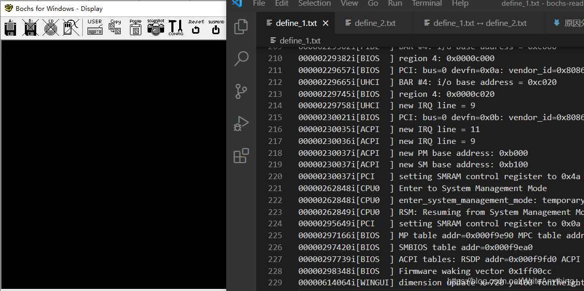The height and width of the screenshot is (291, 584).
Task: Click text 'region 4: 0x0000c000'
Action: pos(447,59)
